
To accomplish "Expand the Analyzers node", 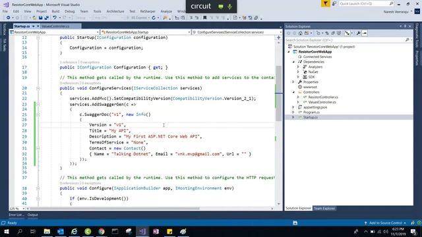I will tap(298, 67).
